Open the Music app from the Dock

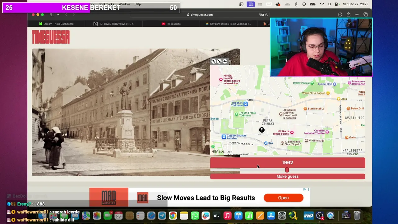(x=228, y=216)
